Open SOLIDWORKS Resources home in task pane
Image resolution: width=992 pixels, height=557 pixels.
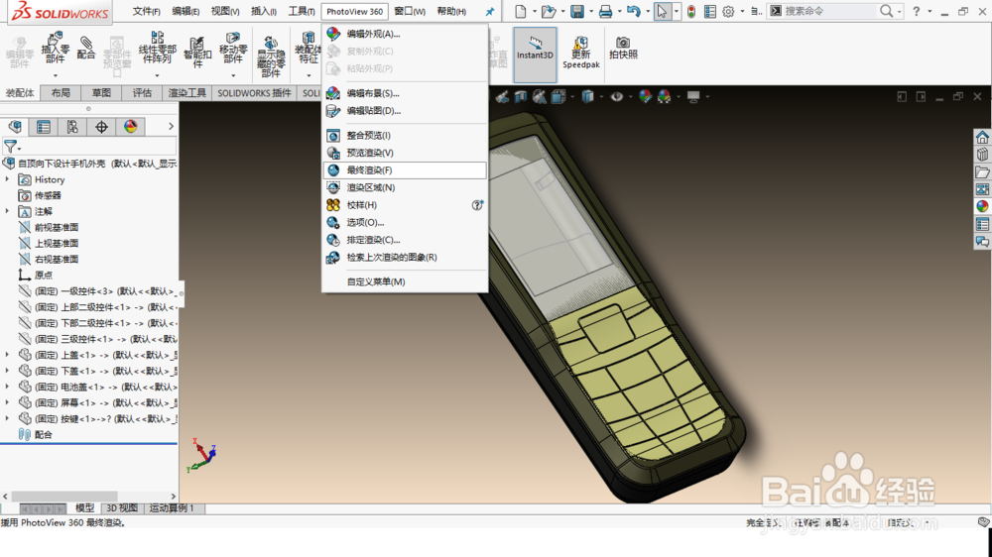pyautogui.click(x=982, y=137)
